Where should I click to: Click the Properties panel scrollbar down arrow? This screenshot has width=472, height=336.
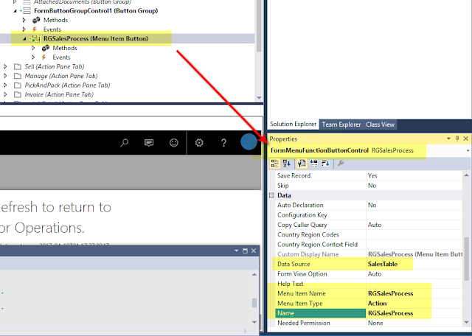coord(466,322)
